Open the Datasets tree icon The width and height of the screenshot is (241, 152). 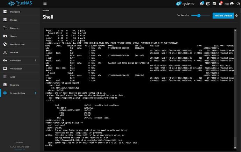(x=5, y=28)
